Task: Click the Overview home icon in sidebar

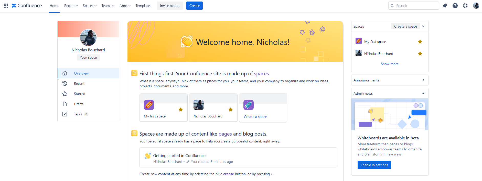Action: tap(65, 73)
